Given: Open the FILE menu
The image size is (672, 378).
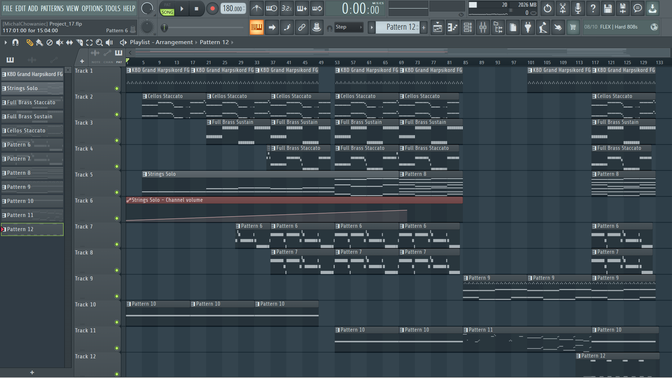Looking at the screenshot, I should [x=8, y=8].
